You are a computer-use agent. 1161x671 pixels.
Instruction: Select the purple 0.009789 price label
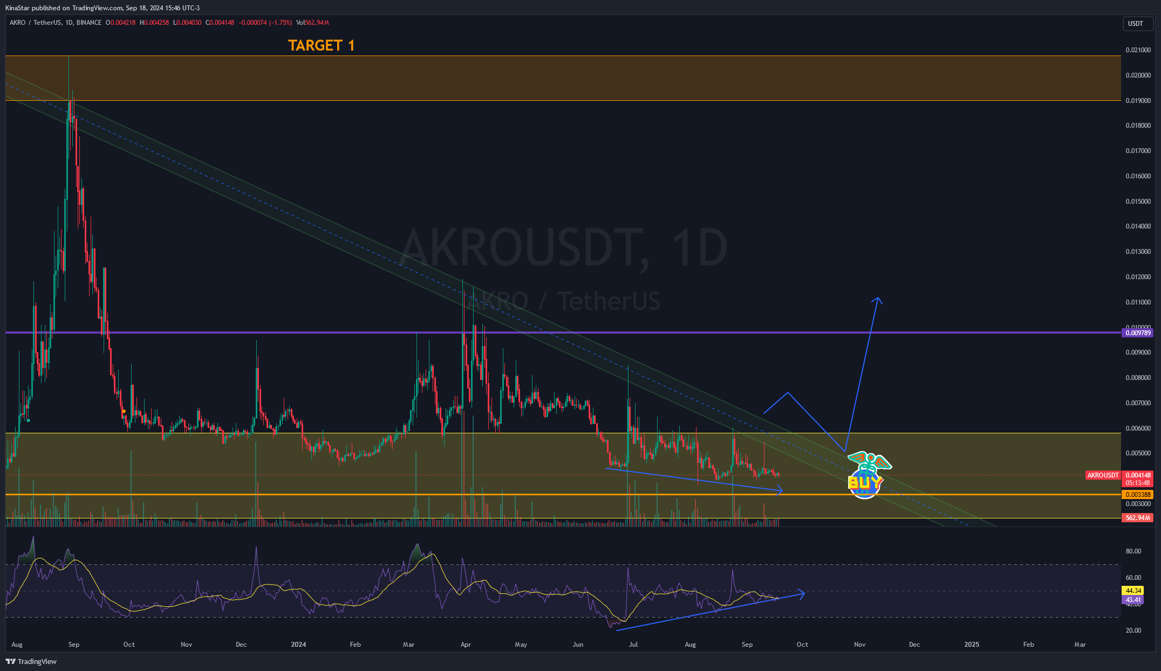pos(1138,333)
